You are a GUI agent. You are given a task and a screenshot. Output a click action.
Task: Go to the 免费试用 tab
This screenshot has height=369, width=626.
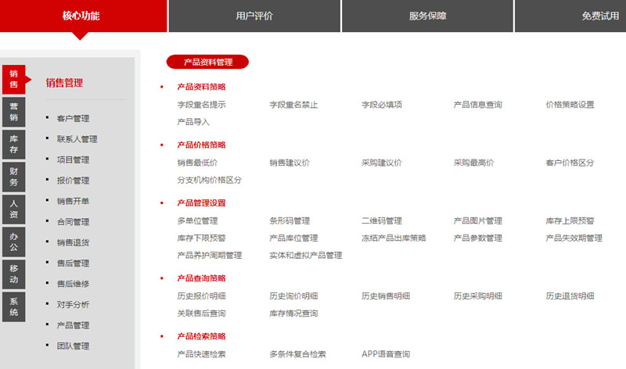599,16
